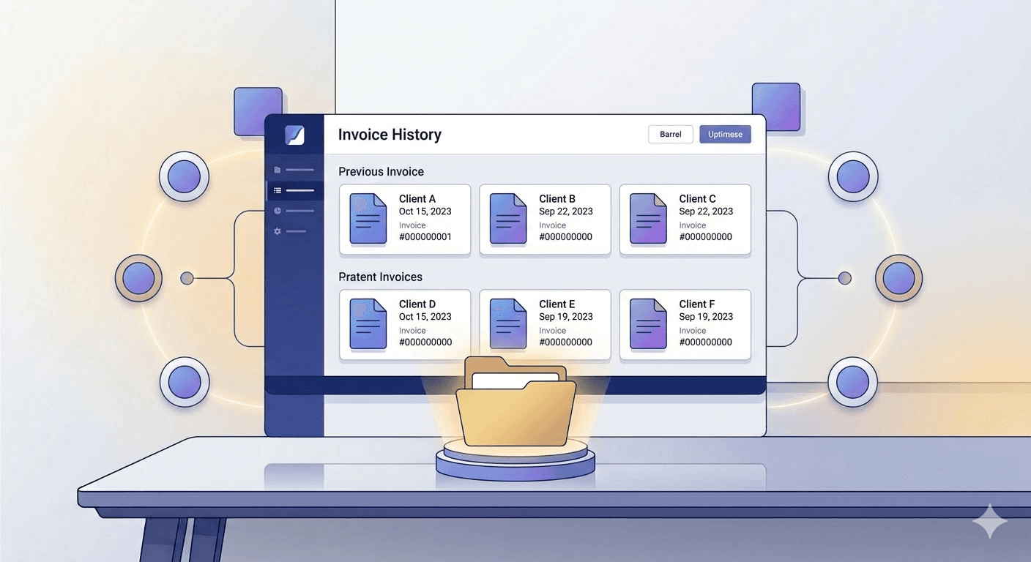
Task: Select Client B's invoice document icon
Action: pyautogui.click(x=507, y=218)
